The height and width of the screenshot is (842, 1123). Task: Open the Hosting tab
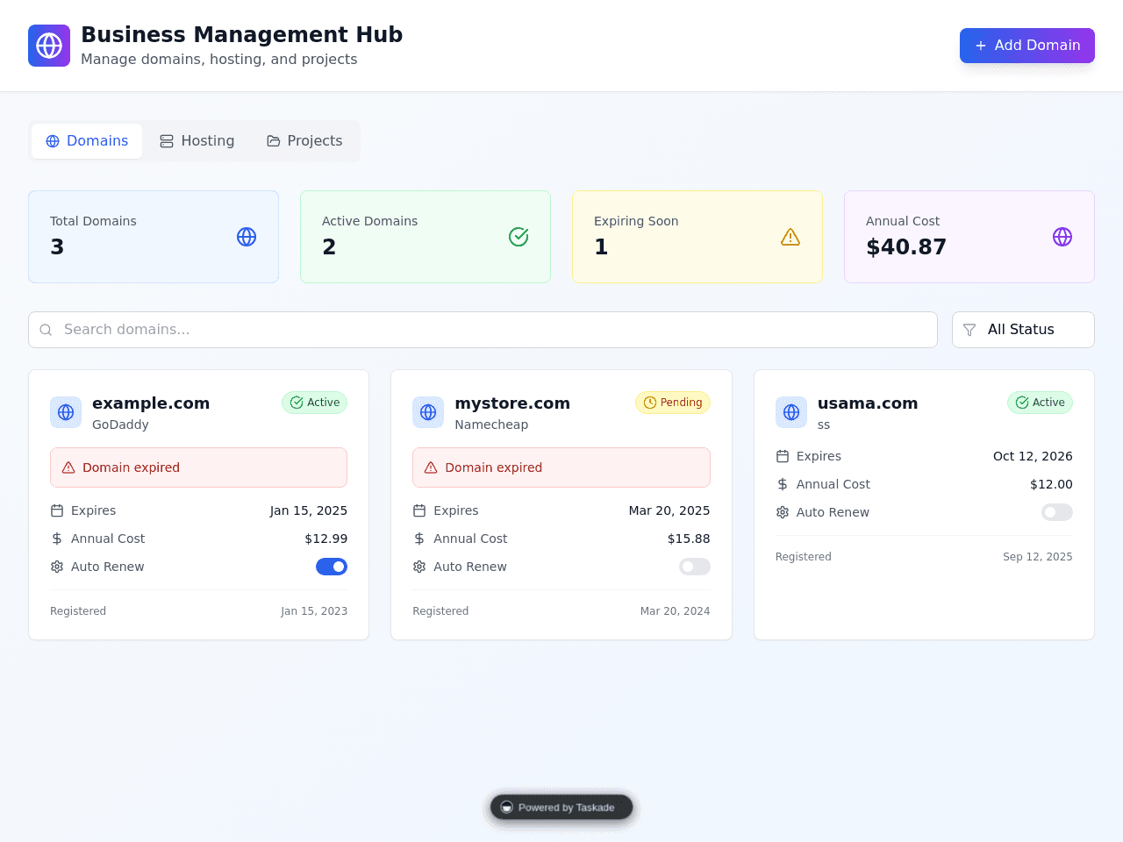[x=197, y=141]
